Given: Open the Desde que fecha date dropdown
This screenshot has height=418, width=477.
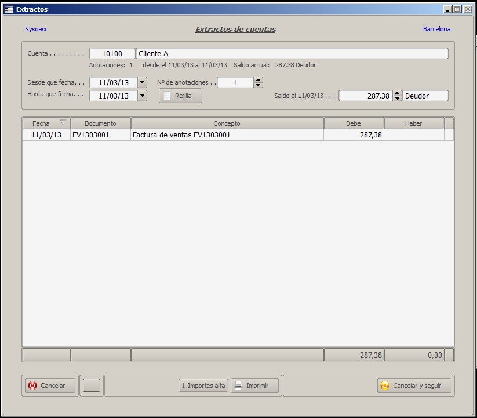Looking at the screenshot, I should [142, 82].
